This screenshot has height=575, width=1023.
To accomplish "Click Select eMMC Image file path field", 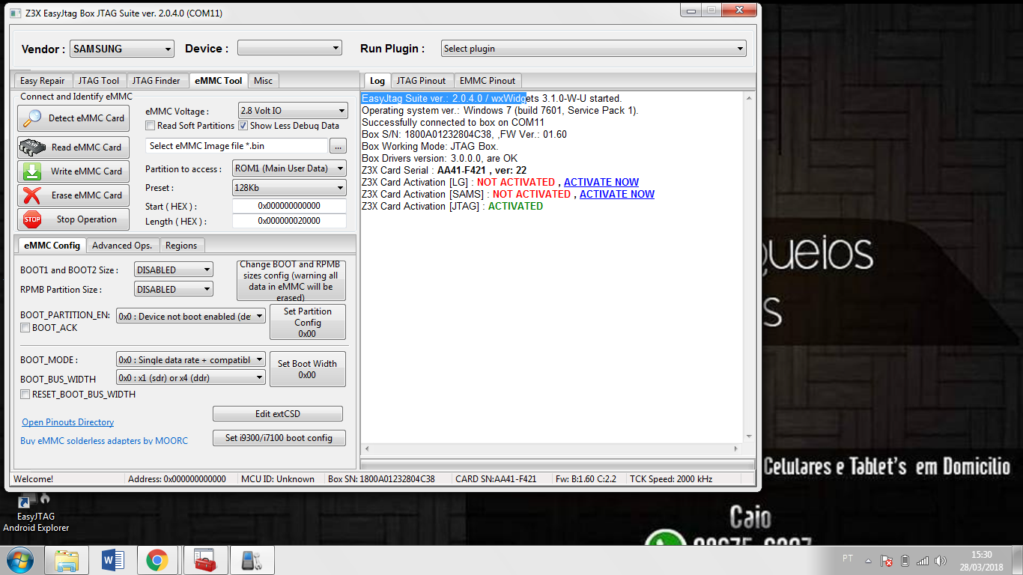I will click(x=237, y=146).
